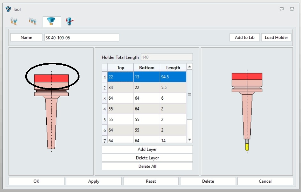Open the first tool tab with two-bulb icon
This screenshot has height=192, width=301.
click(x=14, y=21)
